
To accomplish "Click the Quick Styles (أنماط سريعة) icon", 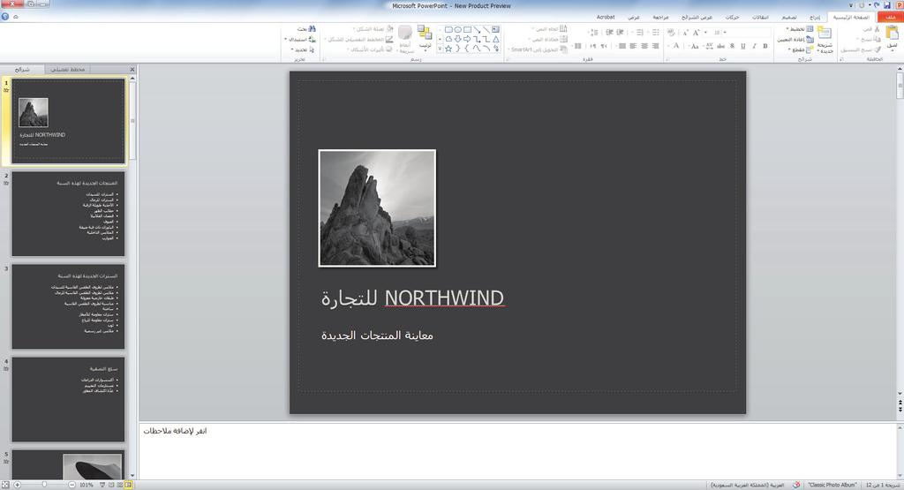I will tap(404, 33).
